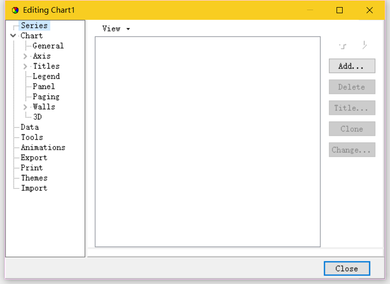The width and height of the screenshot is (390, 284).
Task: Open the Legend settings
Action: (x=46, y=76)
